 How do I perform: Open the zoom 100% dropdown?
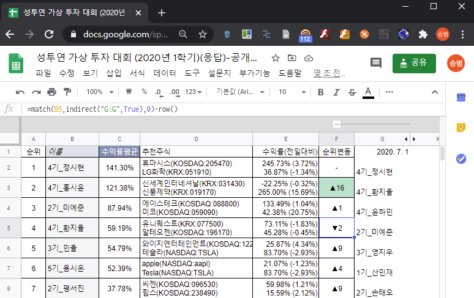point(100,92)
